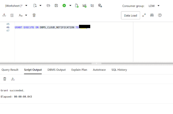Click the database toolbar icon
The height and width of the screenshot is (114, 173).
pyautogui.click(x=100, y=6)
